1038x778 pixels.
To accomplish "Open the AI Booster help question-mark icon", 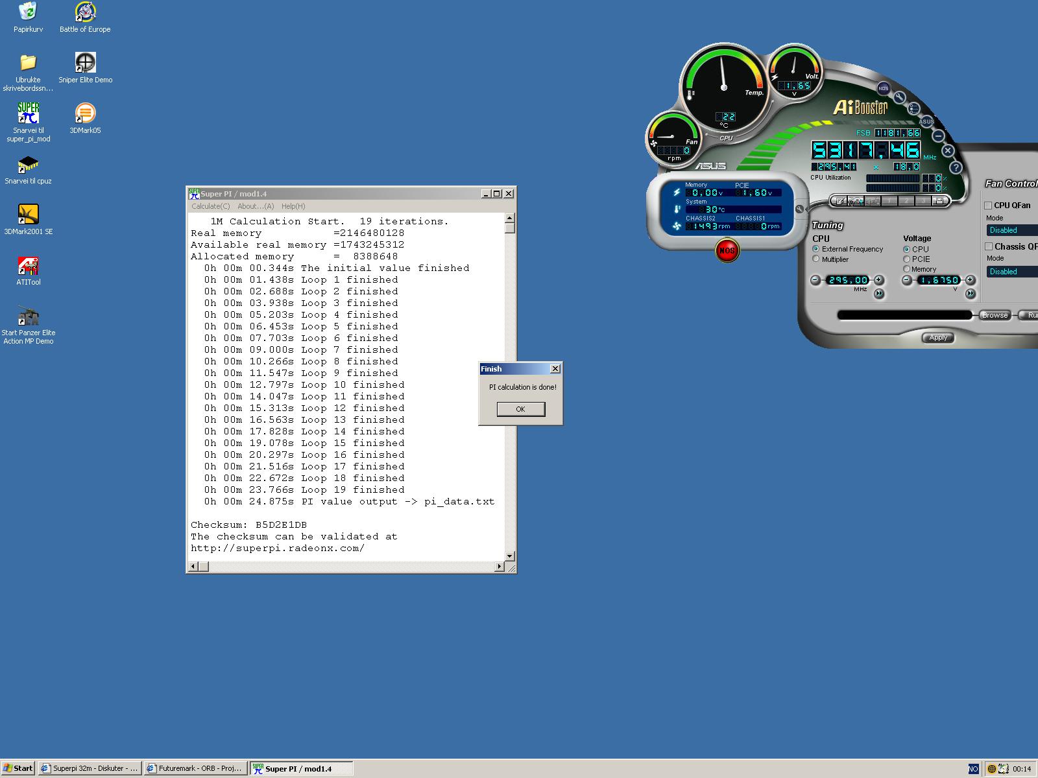I will coord(956,167).
